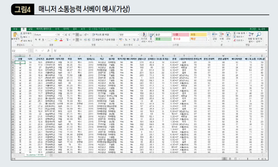Toggle underline formatting
Screen dimensions: 278x167
42,40
